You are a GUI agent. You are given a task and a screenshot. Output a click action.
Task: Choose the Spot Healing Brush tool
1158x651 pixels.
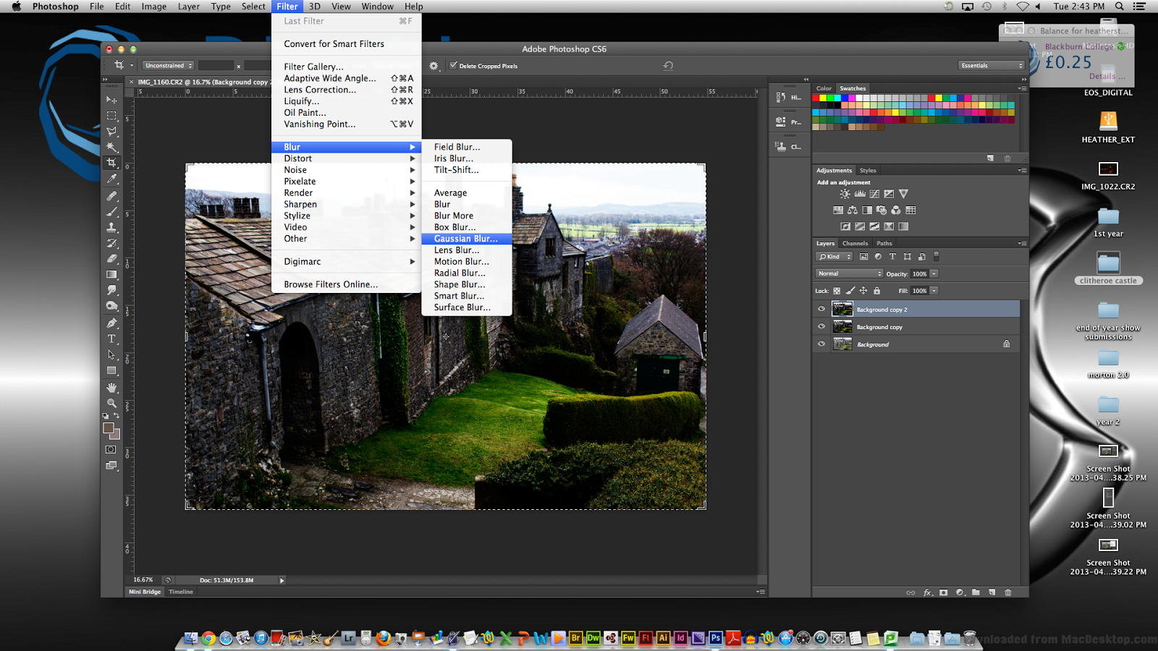[x=112, y=194]
